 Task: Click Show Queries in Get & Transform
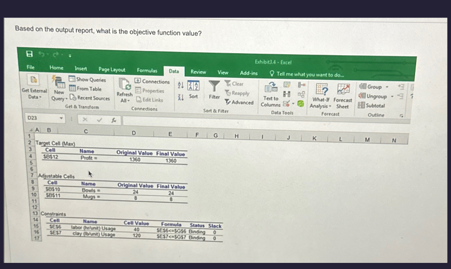tap(88, 79)
